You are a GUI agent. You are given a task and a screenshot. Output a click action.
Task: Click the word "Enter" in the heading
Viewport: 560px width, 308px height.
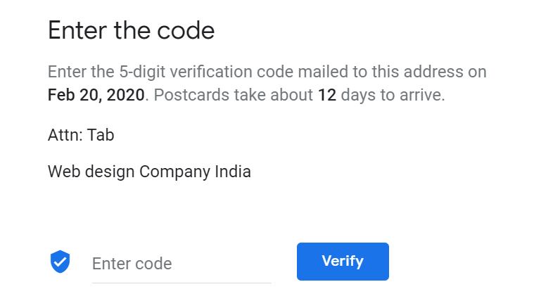point(77,30)
